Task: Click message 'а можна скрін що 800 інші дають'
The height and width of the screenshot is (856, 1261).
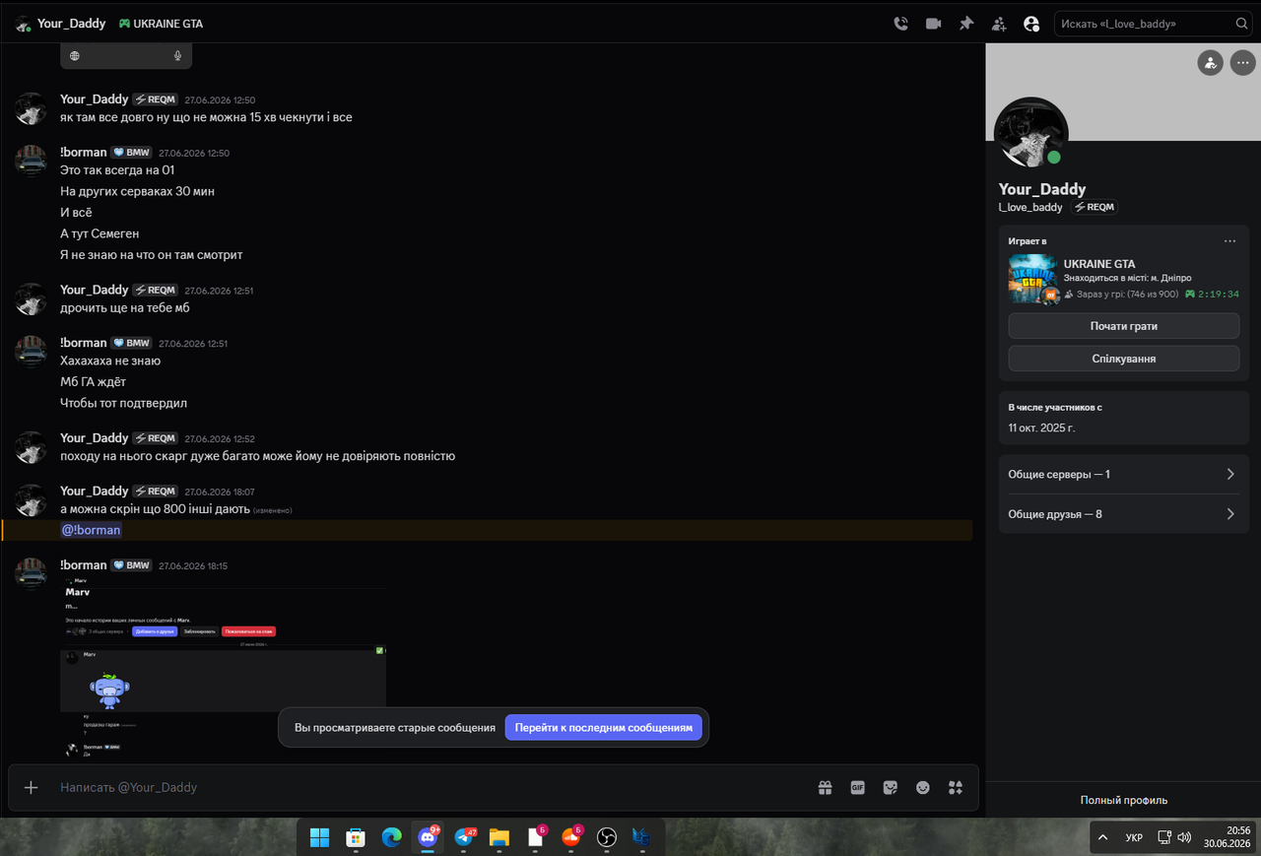Action: coord(155,508)
